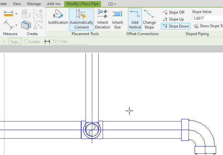Select Slope Down option
223x155 pixels.
point(176,26)
